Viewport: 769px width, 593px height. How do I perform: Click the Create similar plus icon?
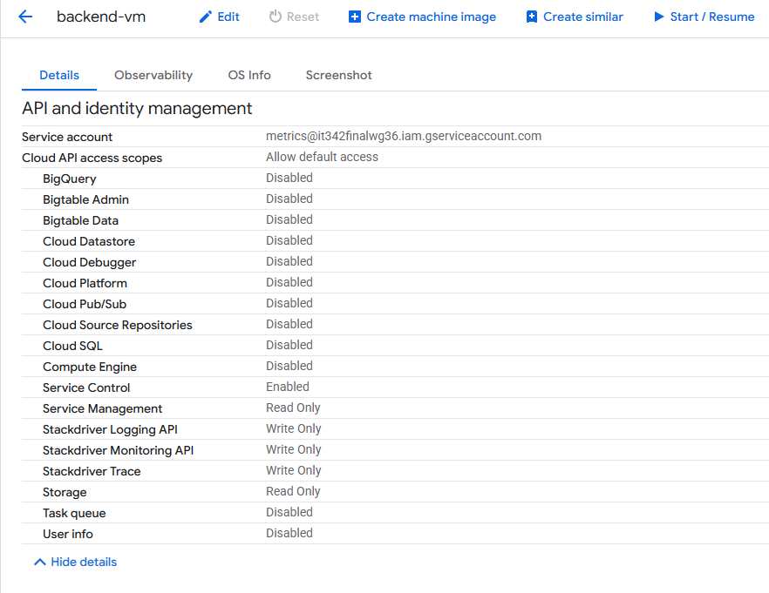[x=532, y=17]
